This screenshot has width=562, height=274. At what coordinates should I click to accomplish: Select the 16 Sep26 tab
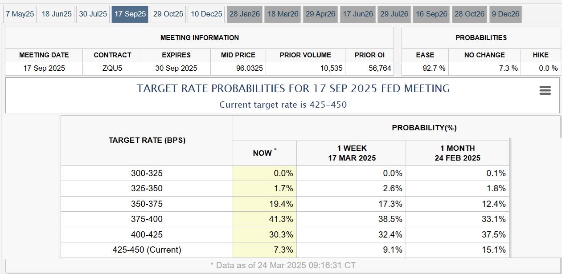[x=431, y=14]
